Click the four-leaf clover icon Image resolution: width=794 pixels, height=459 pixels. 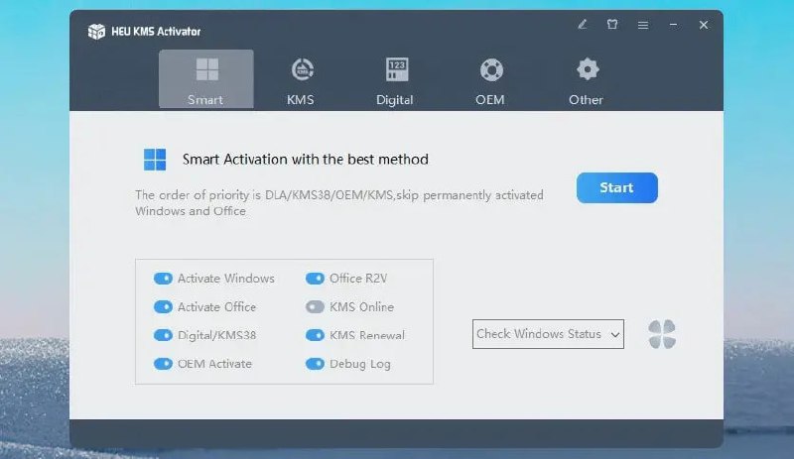click(x=662, y=334)
